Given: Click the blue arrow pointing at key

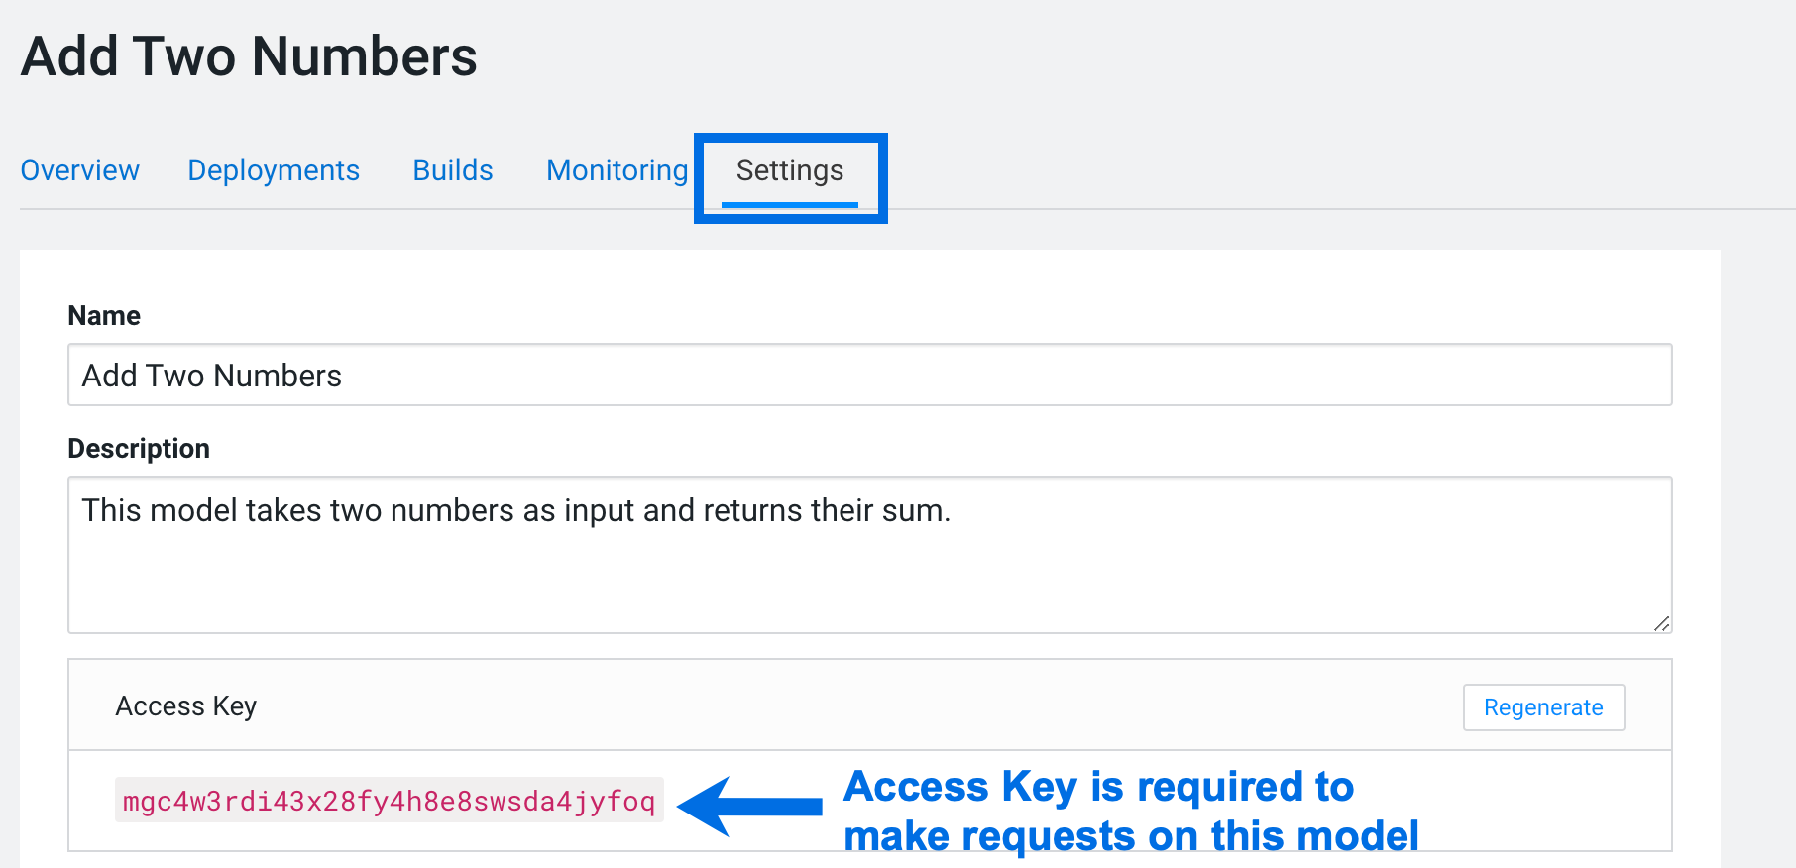Looking at the screenshot, I should (x=751, y=806).
